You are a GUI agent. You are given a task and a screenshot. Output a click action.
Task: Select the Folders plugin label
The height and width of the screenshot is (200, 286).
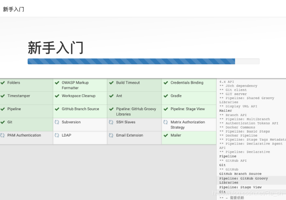point(14,83)
